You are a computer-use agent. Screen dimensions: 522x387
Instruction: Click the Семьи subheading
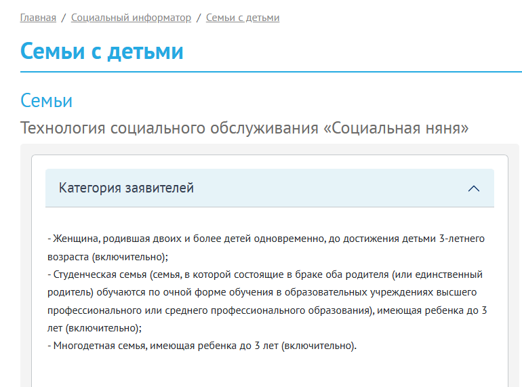(46, 100)
